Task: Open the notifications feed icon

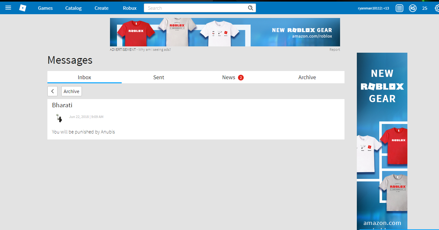Action: coord(399,8)
